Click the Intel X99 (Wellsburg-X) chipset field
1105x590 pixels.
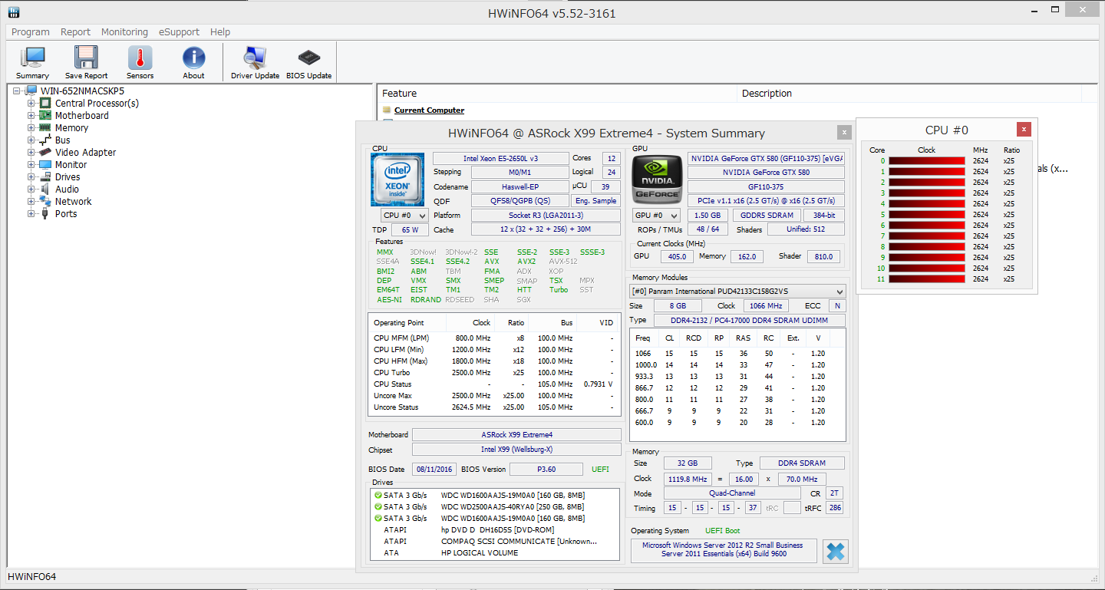(x=516, y=449)
